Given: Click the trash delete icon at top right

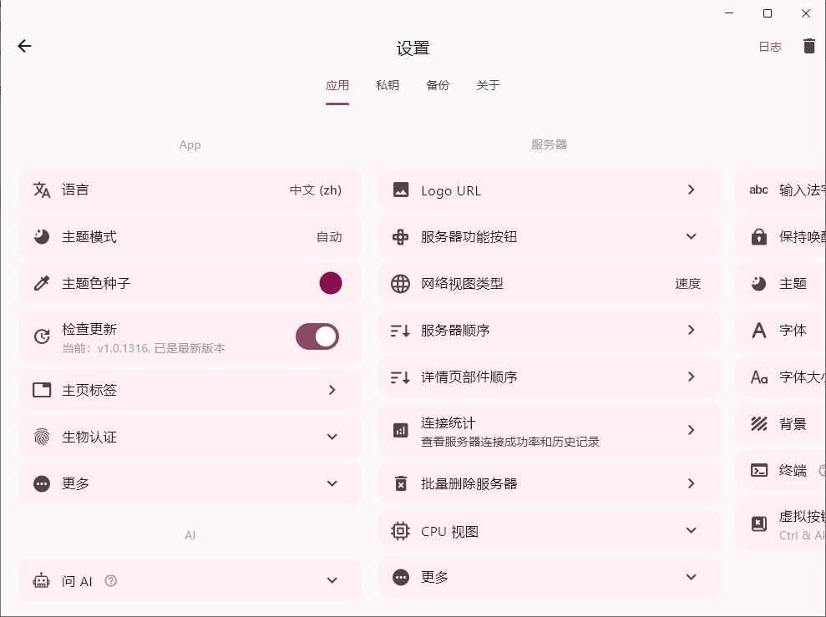Looking at the screenshot, I should click(808, 46).
